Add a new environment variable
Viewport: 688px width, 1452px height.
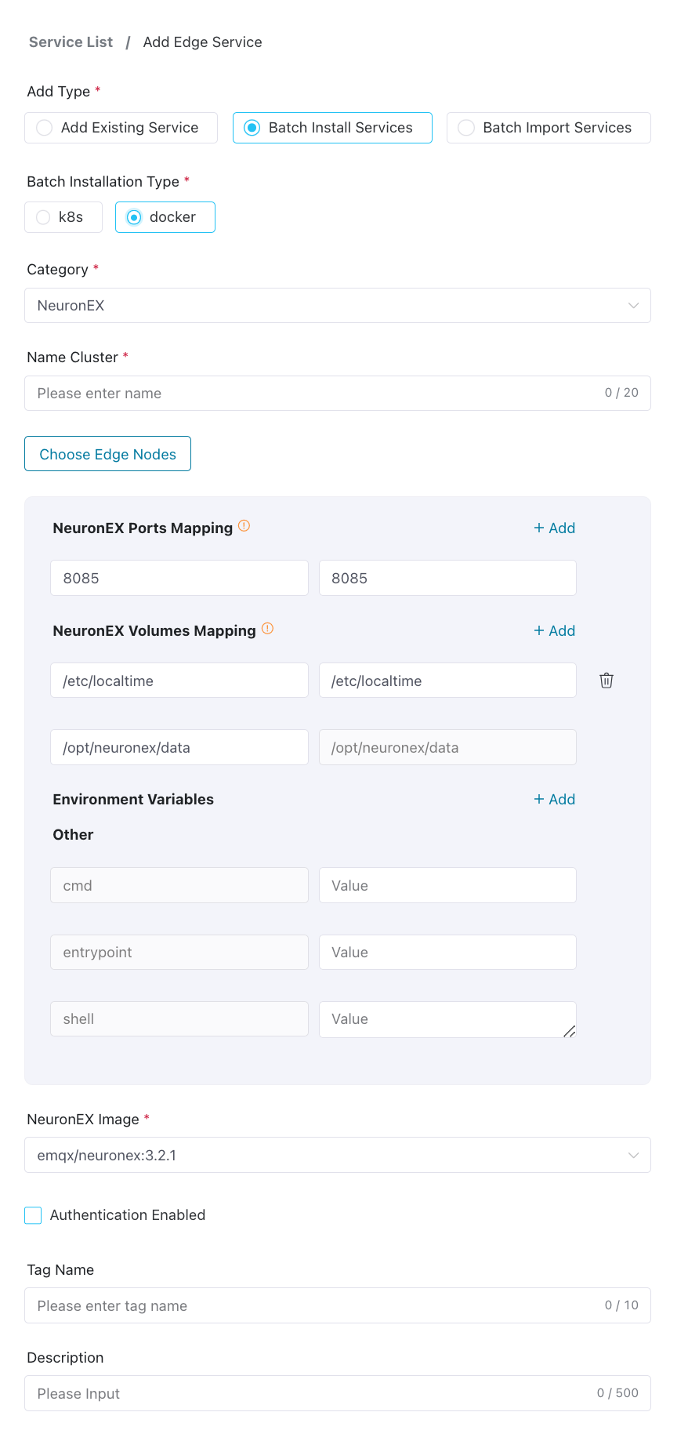[x=555, y=800]
